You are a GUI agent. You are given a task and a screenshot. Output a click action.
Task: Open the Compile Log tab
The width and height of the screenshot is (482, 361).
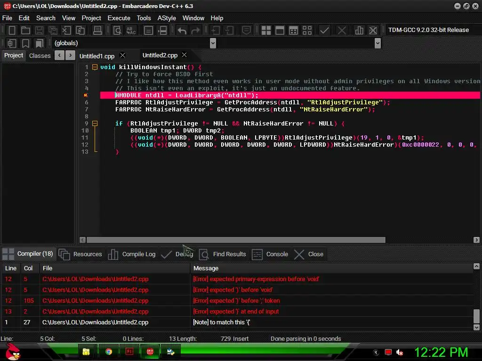132,254
